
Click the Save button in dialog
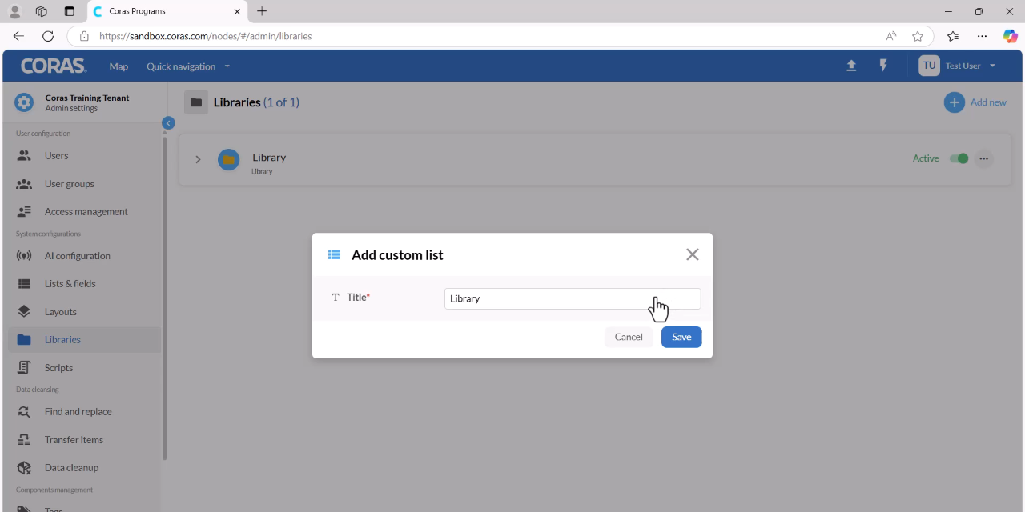point(681,337)
